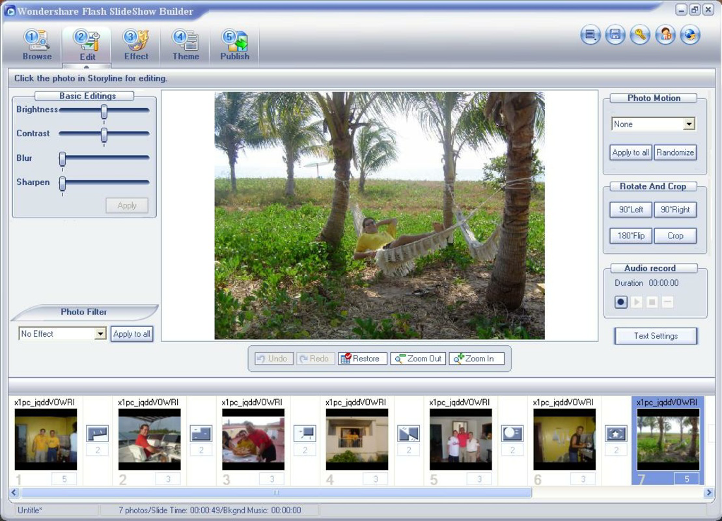The height and width of the screenshot is (521, 722).
Task: Select storyline photo 6 thumbnail
Action: coord(564,440)
